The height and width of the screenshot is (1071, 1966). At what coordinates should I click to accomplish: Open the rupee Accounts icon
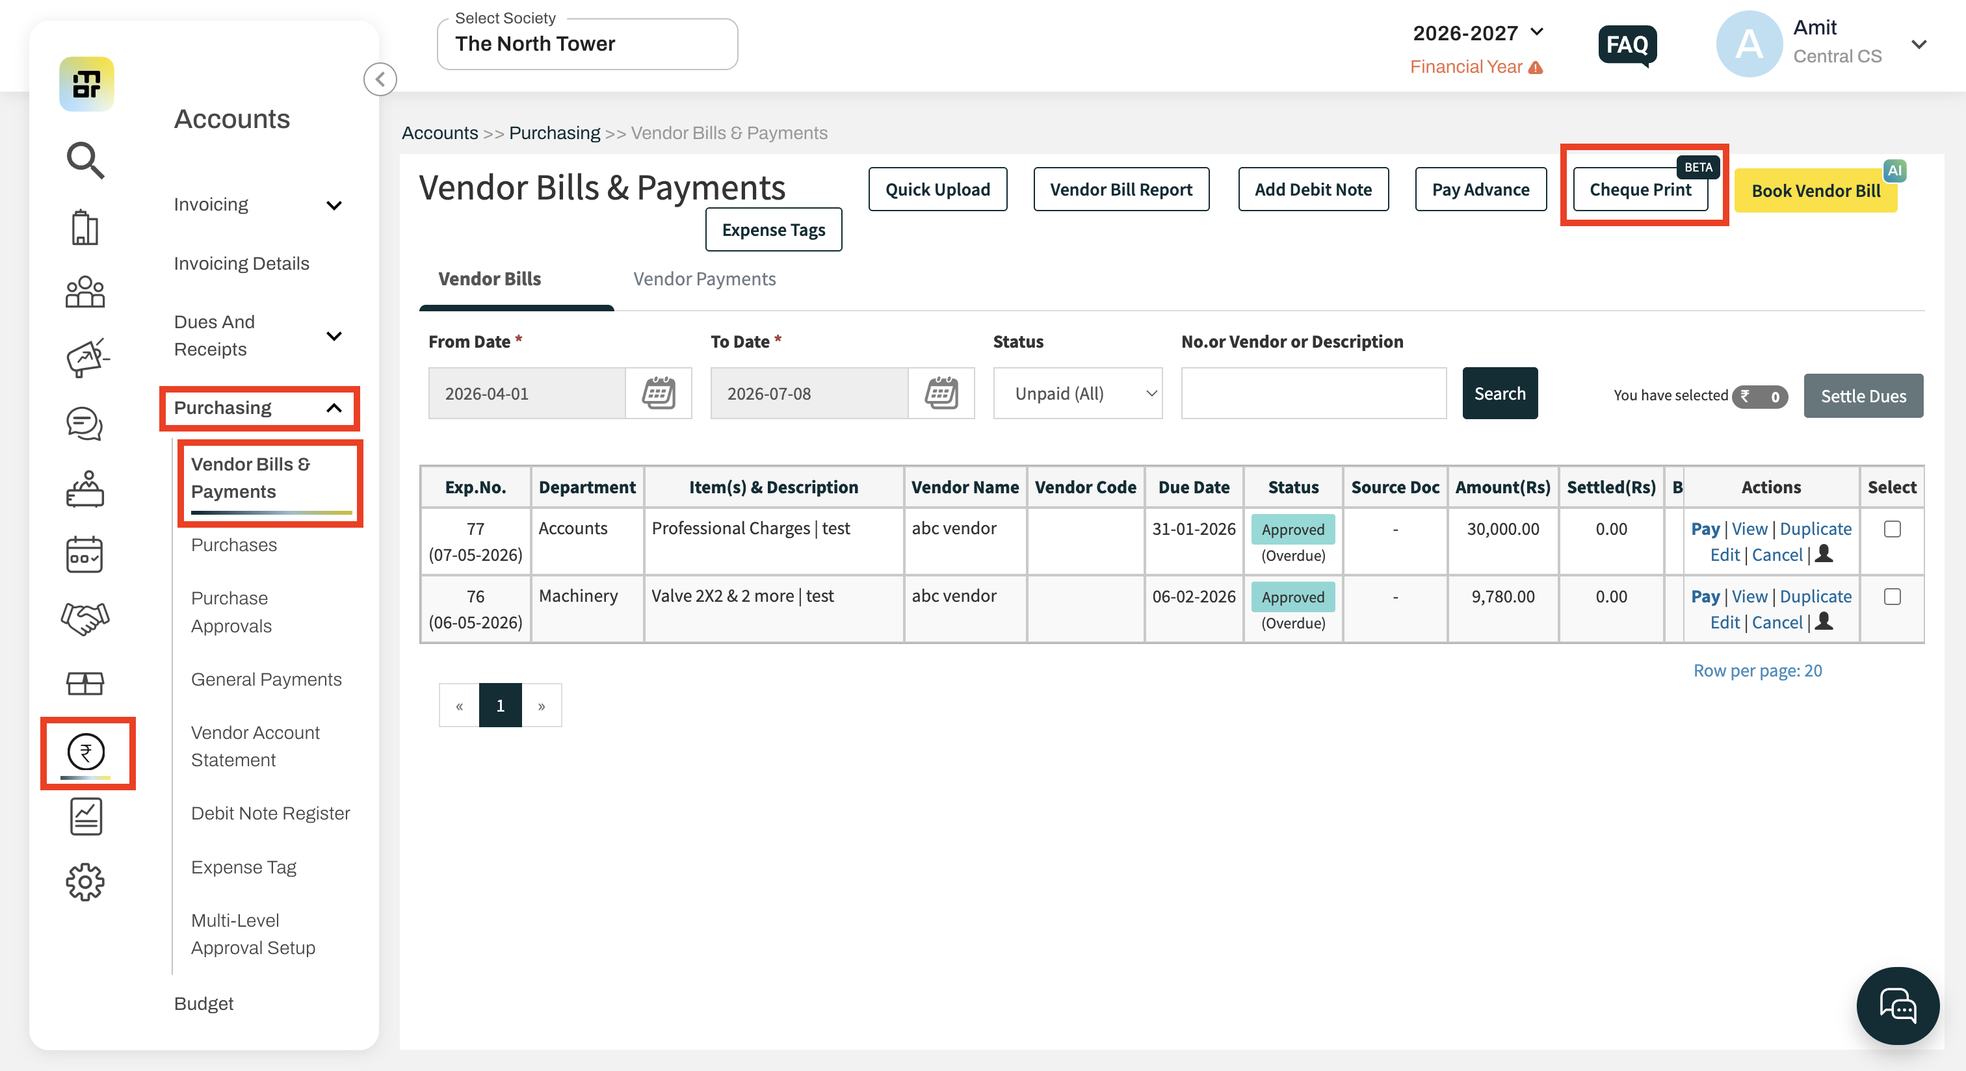coord(86,752)
